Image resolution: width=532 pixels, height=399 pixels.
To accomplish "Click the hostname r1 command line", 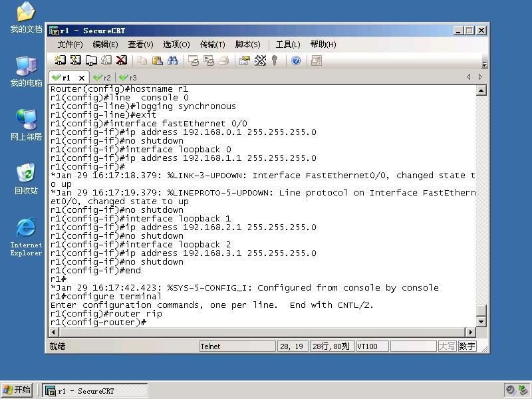I will coord(120,89).
